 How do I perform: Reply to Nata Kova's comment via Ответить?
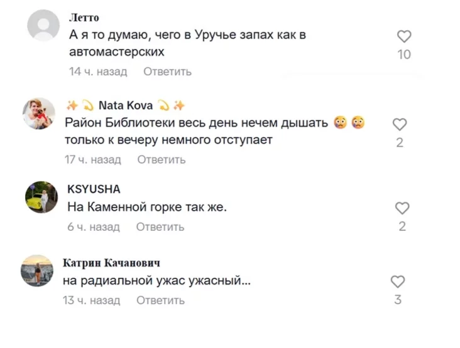pos(162,160)
